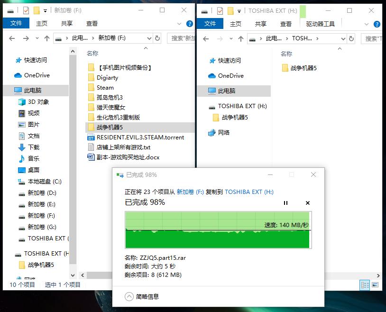
Task: Open the address bar history dropdown
Action: 148,38
